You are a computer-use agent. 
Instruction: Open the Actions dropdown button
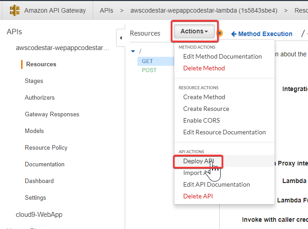[x=194, y=31]
